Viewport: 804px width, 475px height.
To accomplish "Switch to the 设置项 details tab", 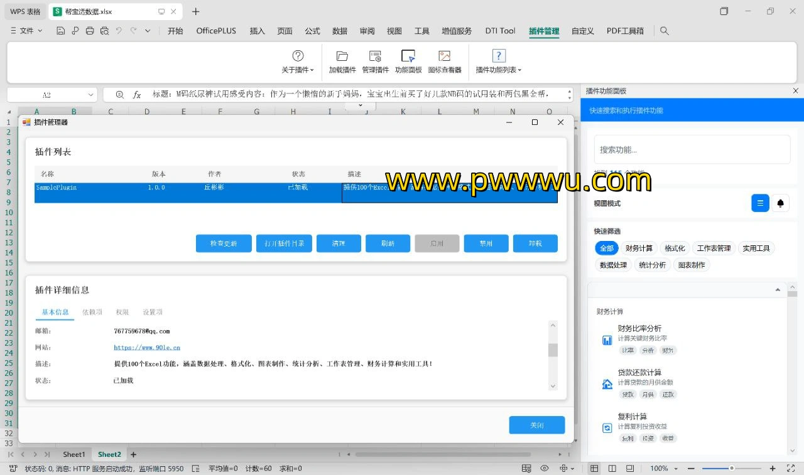I will click(x=153, y=312).
